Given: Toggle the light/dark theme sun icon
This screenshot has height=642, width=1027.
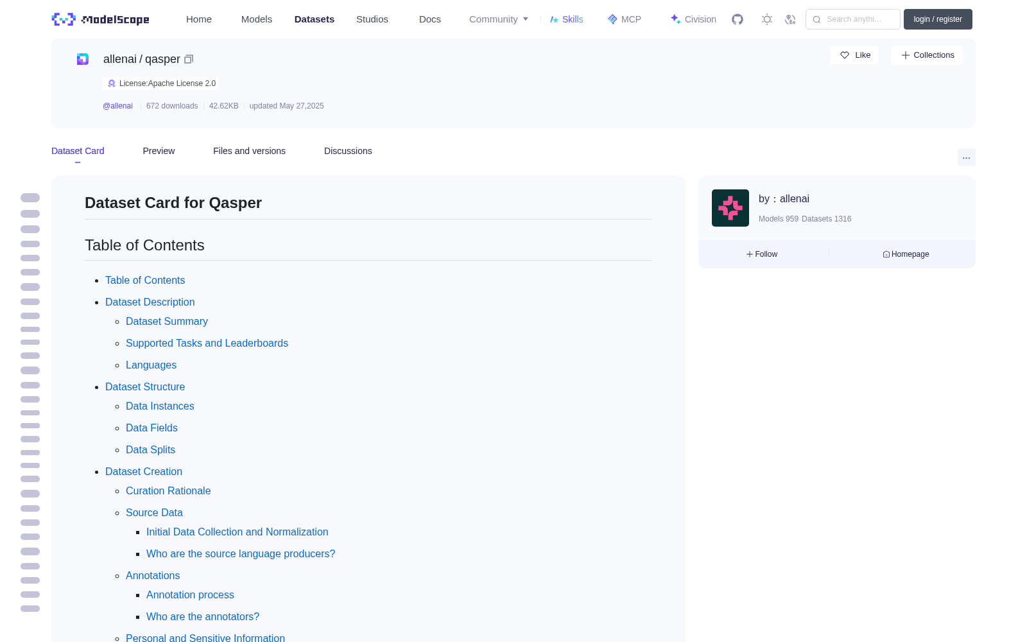Looking at the screenshot, I should click(x=767, y=19).
